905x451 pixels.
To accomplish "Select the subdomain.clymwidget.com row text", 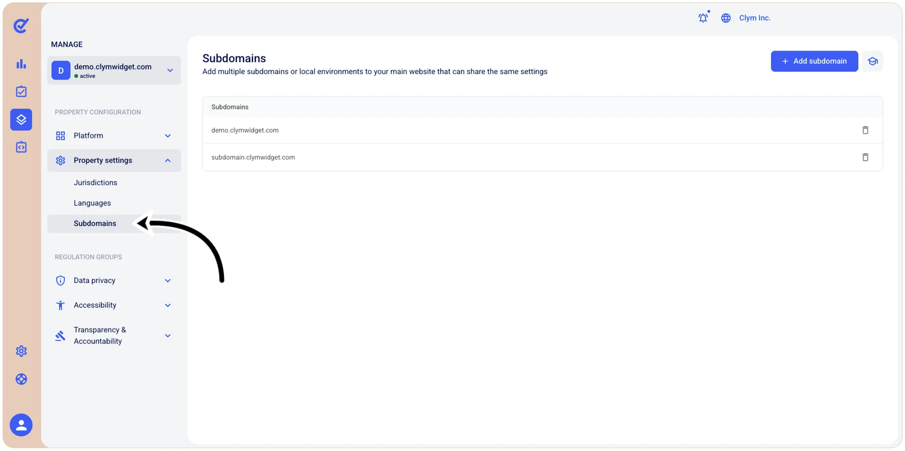I will tap(253, 157).
